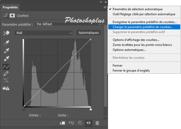The height and width of the screenshot is (129, 181).
Task: Click the reset adjustments arrow icon
Action: 80,123
